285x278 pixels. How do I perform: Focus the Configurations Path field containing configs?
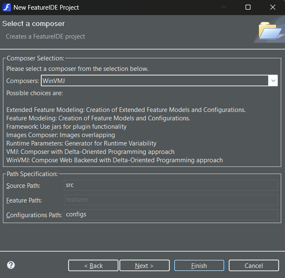click(x=171, y=215)
